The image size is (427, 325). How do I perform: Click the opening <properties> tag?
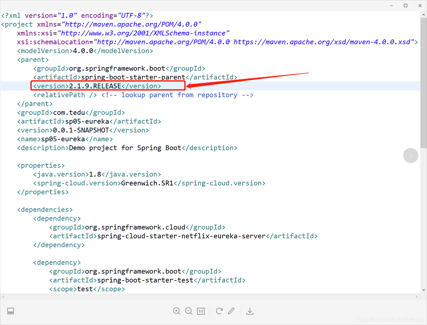click(41, 165)
